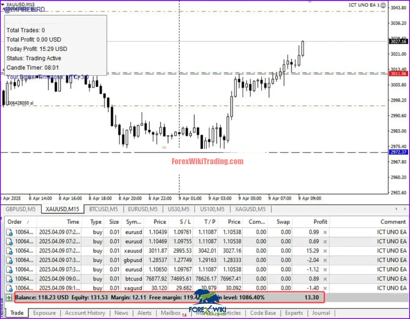The image size is (410, 319).
Task: Open the Mailbox tab
Action: pyautogui.click(x=171, y=313)
